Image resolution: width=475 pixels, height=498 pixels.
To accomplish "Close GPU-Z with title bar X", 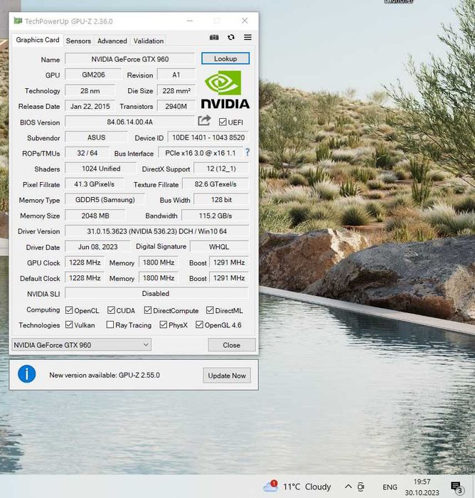I will point(245,21).
